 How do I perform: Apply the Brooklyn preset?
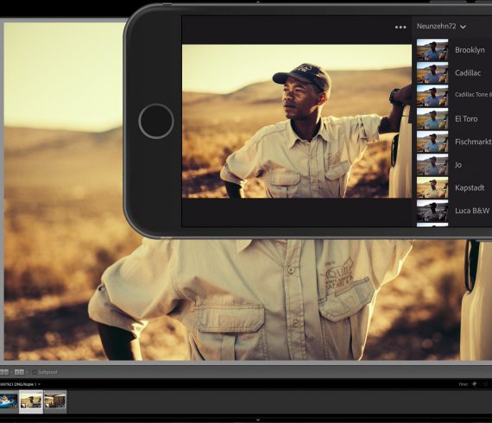click(x=453, y=50)
